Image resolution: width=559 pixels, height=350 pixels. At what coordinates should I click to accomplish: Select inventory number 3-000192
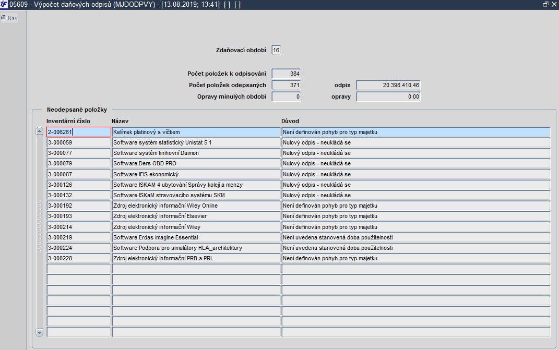coord(79,206)
